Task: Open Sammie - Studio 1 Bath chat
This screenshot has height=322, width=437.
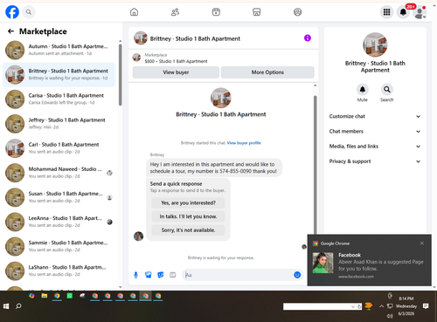Action: [x=59, y=246]
